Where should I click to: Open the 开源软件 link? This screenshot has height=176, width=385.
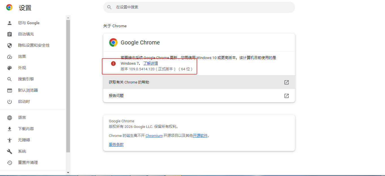tap(200, 136)
